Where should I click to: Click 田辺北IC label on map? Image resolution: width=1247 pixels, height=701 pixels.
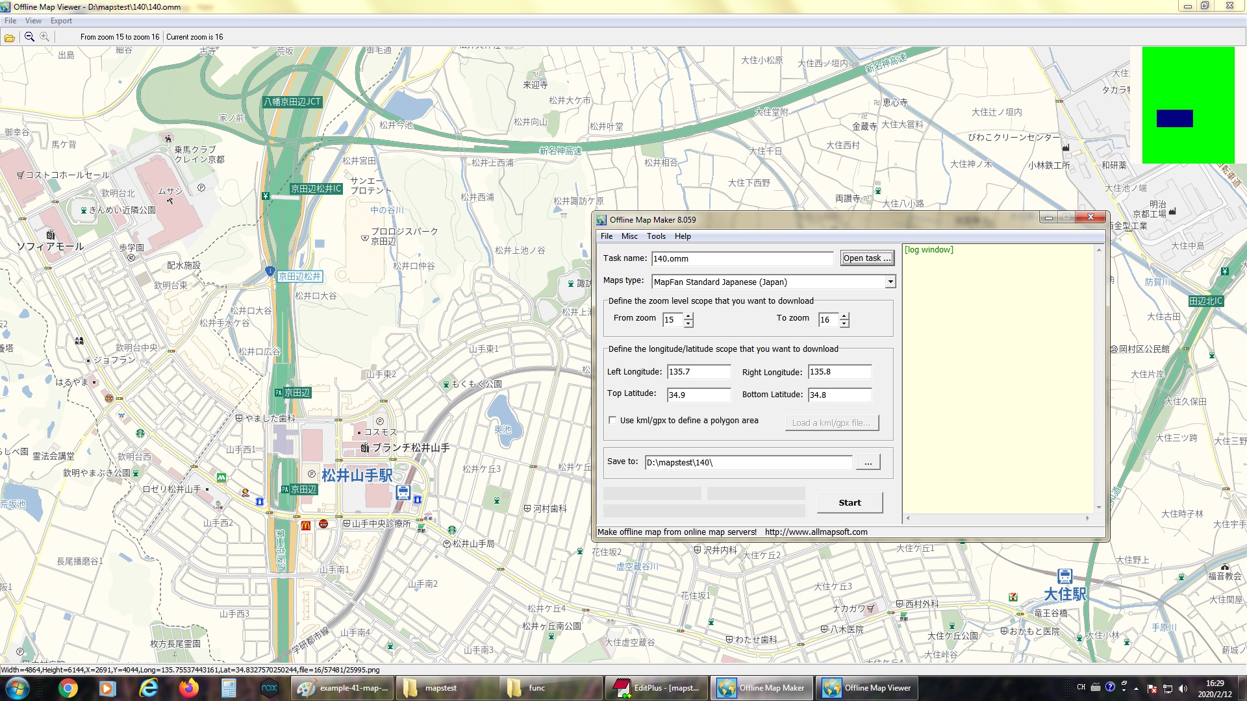(1206, 301)
